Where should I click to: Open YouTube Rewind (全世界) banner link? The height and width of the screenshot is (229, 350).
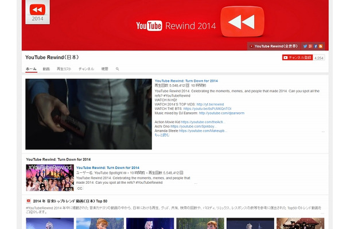pos(274,46)
